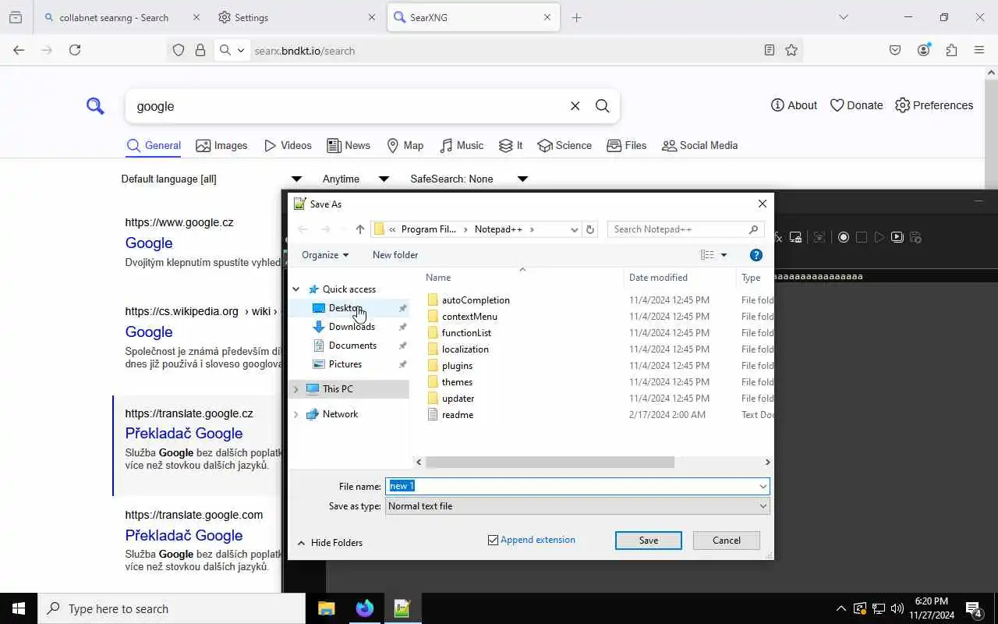
Task: Toggle reader view in address bar
Action: coord(770,50)
